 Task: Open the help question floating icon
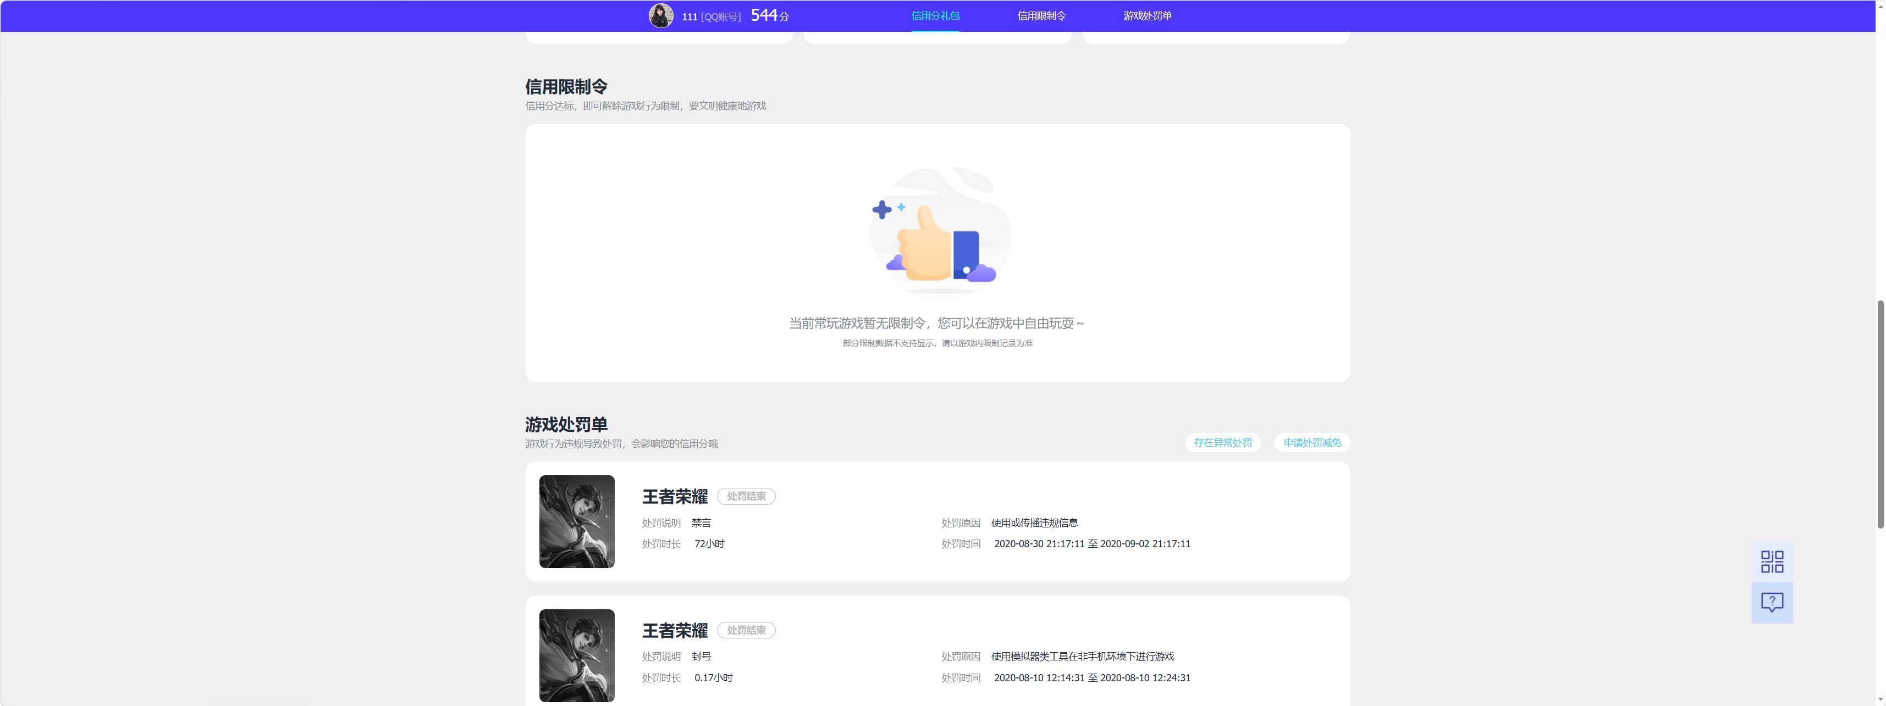click(x=1772, y=602)
